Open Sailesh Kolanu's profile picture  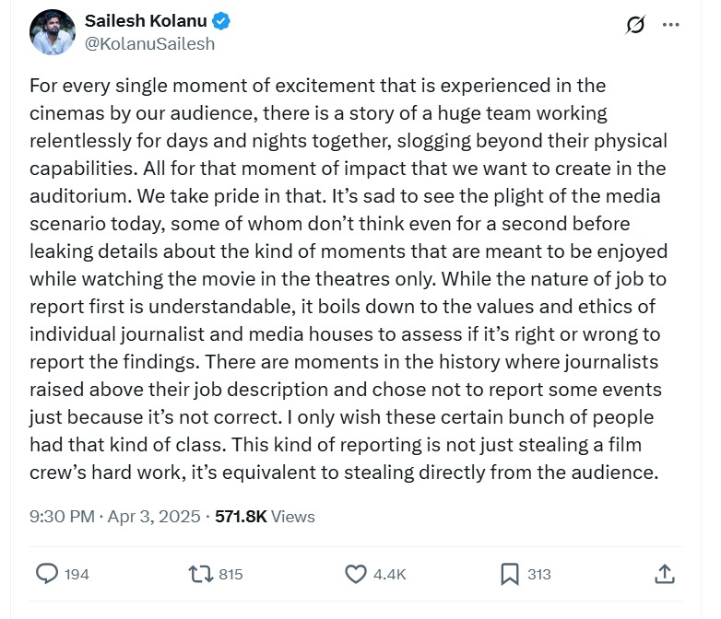point(53,31)
